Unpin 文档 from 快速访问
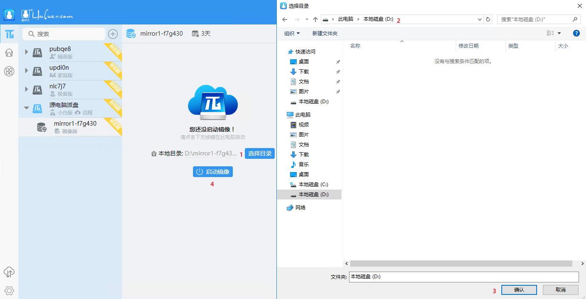This screenshot has height=299, width=586. point(338,81)
